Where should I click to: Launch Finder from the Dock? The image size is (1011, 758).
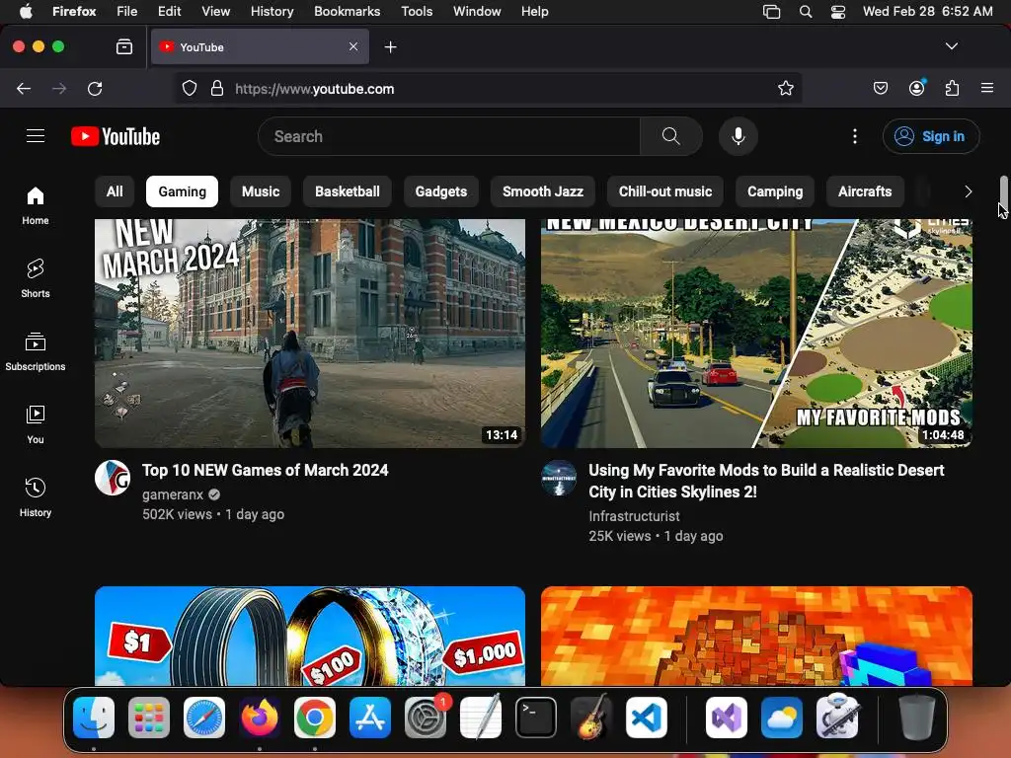pyautogui.click(x=94, y=718)
